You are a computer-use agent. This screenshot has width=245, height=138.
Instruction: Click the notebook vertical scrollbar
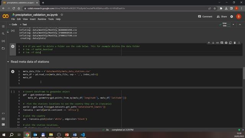tap(244, 73)
